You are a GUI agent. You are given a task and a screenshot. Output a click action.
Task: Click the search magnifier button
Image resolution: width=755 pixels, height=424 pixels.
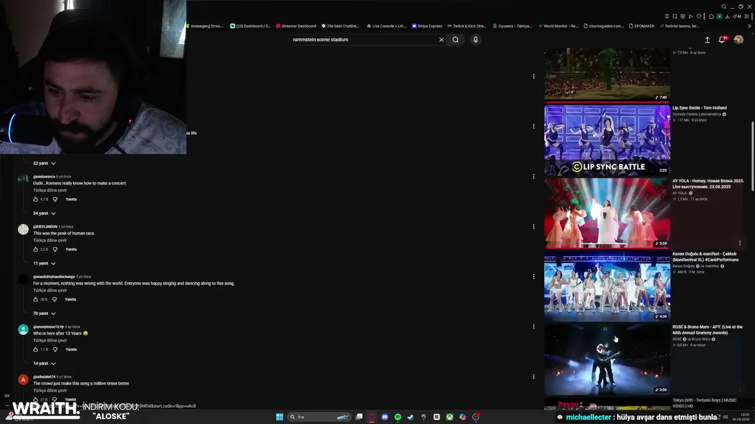click(455, 39)
